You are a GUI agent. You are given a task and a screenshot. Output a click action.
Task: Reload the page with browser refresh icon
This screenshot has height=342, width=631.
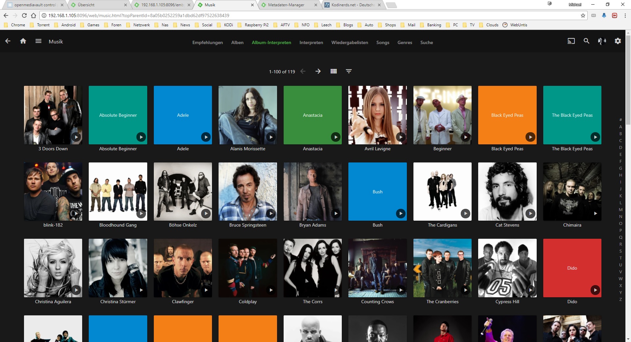(24, 15)
